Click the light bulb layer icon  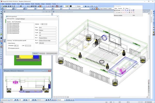tap(66, 6)
